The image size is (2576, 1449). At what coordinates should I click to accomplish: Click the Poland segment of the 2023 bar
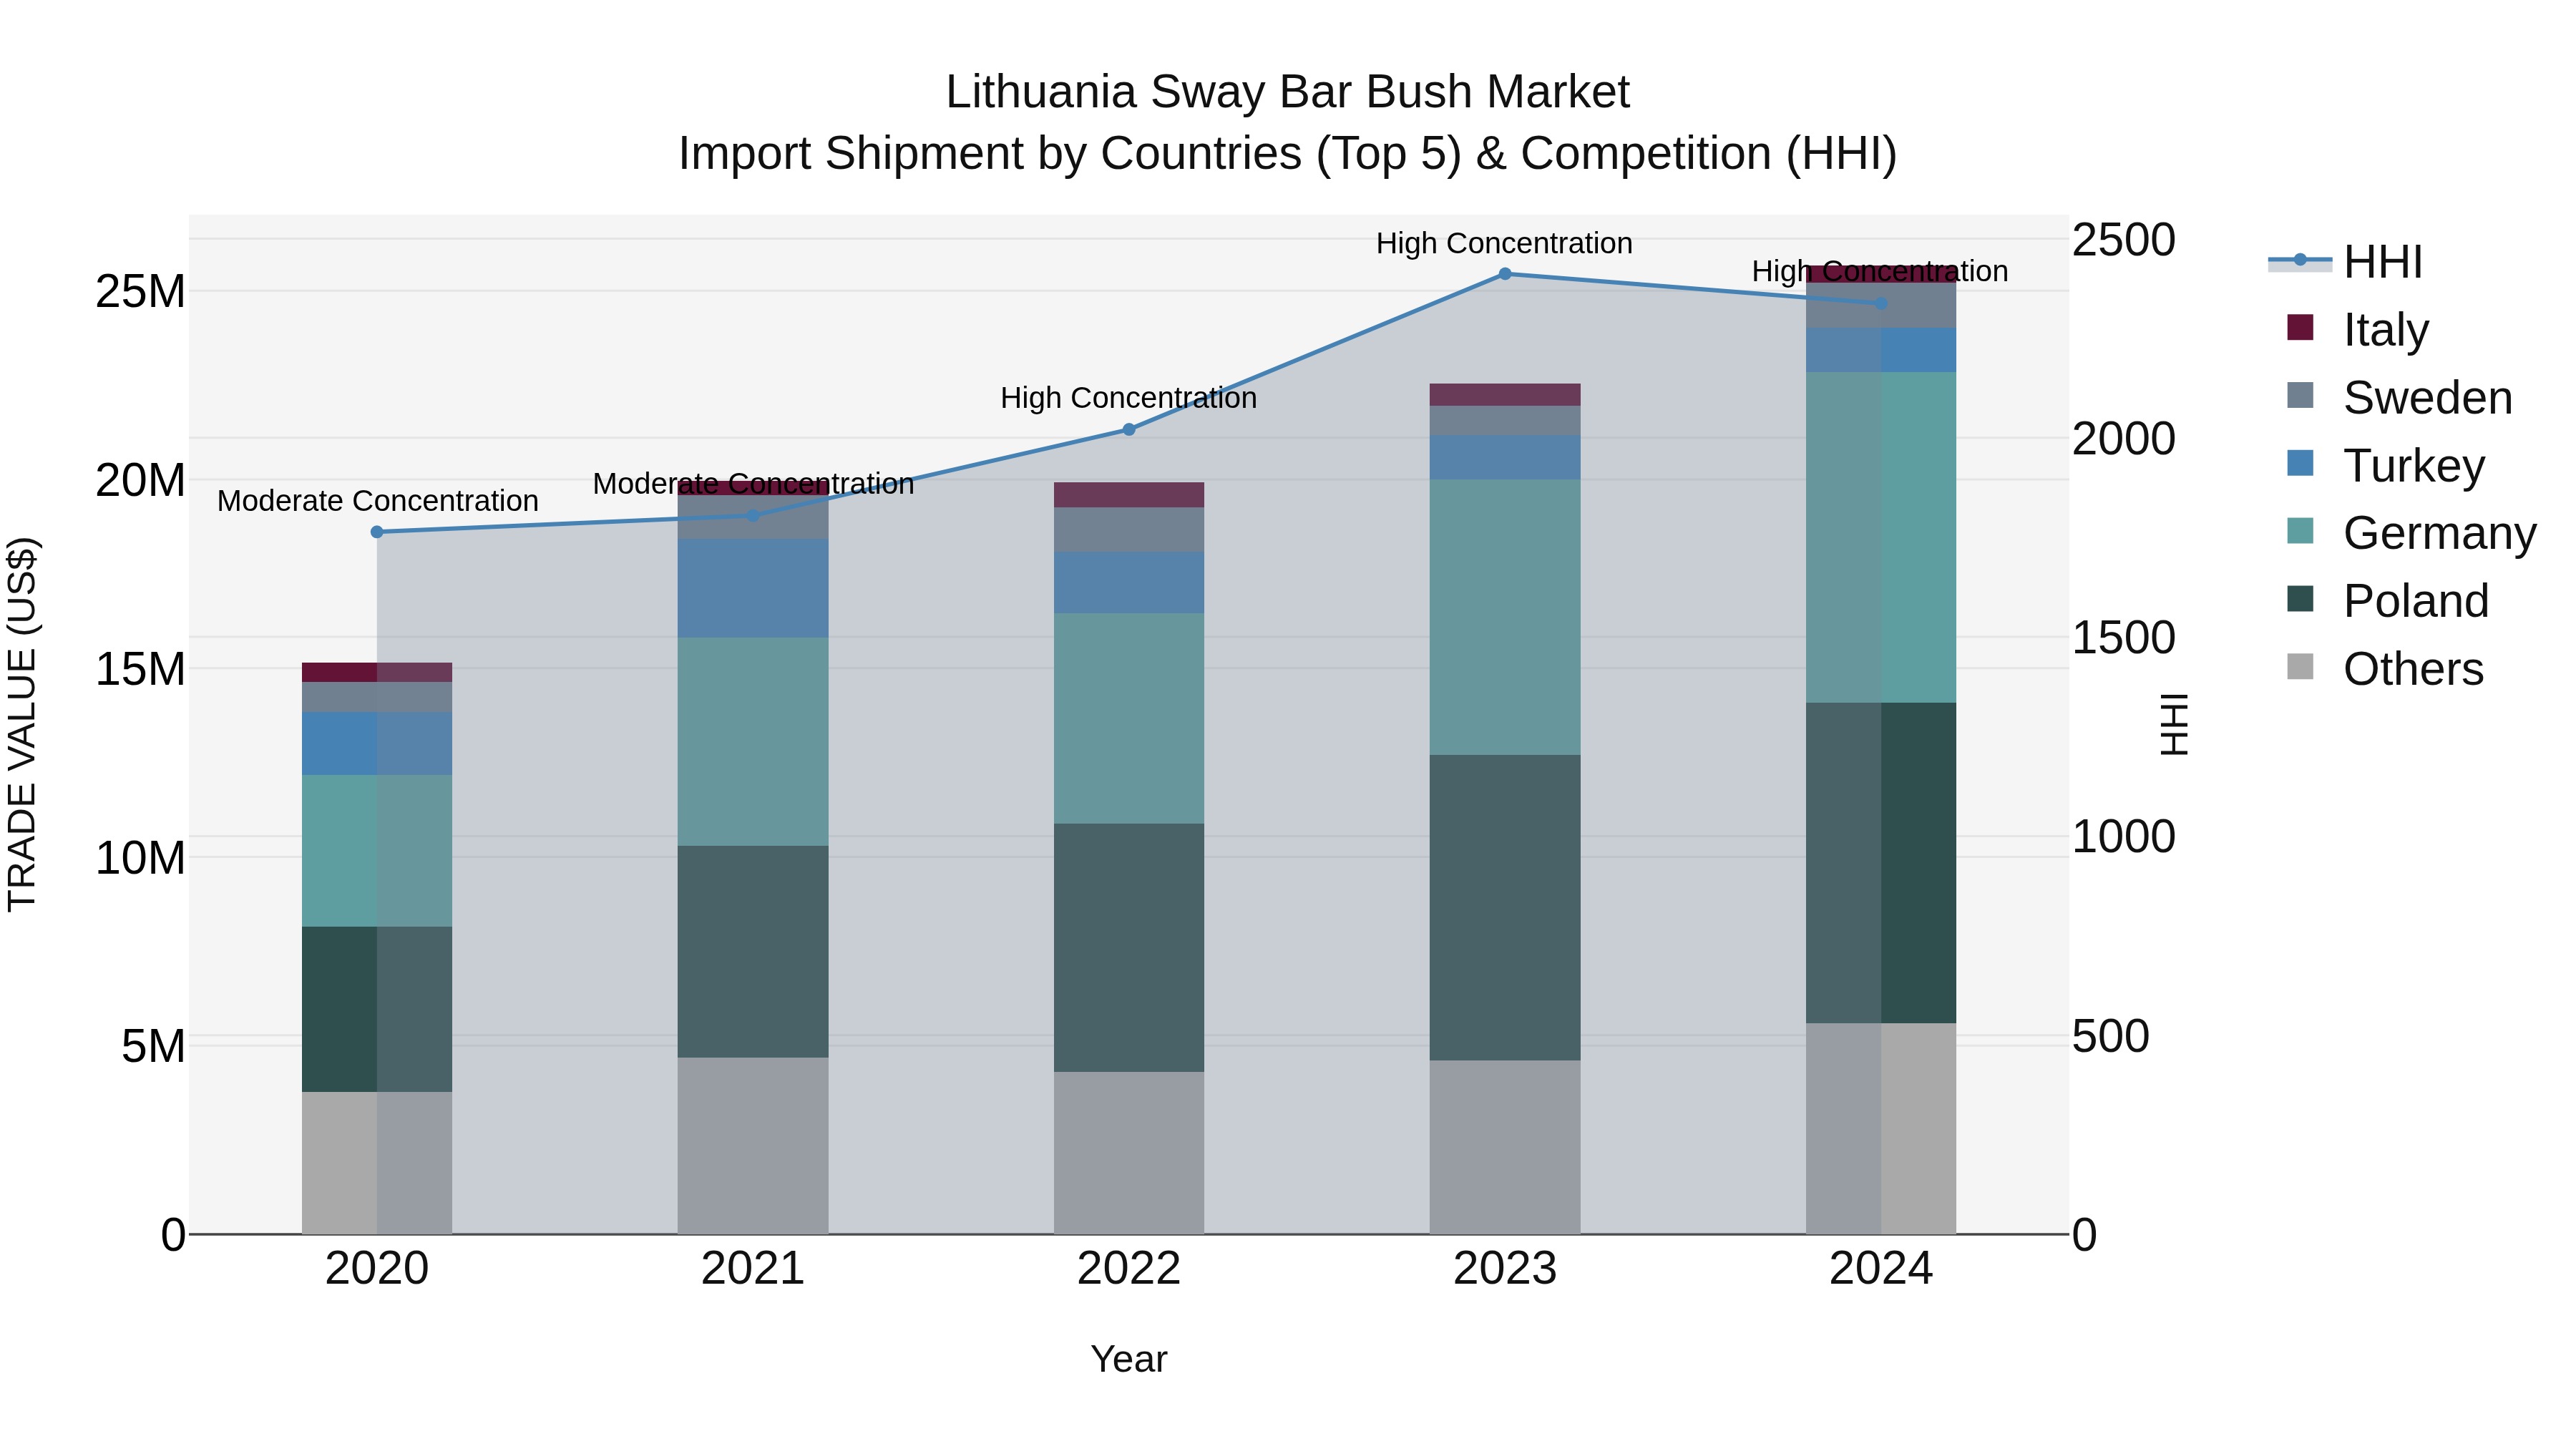(1505, 908)
